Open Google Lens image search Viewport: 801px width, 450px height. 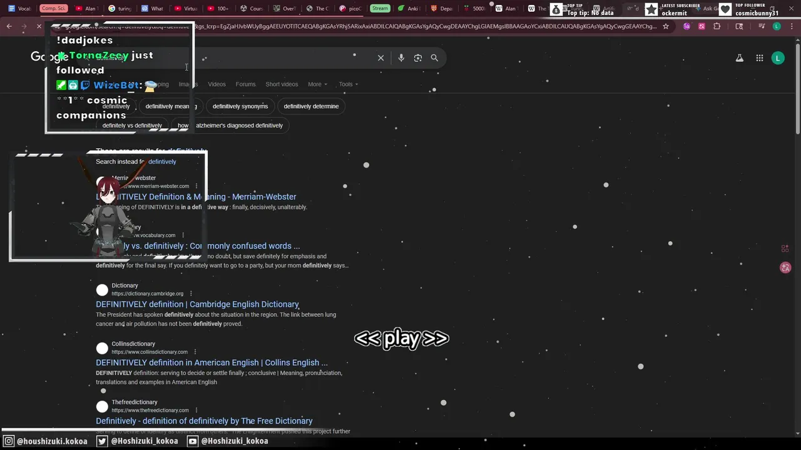tap(418, 58)
